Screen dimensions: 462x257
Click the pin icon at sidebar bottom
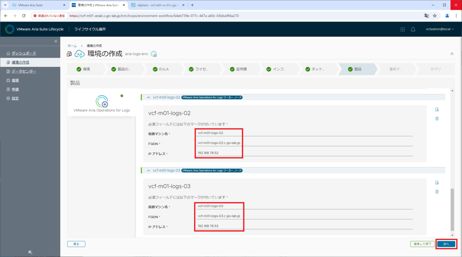coord(30,252)
